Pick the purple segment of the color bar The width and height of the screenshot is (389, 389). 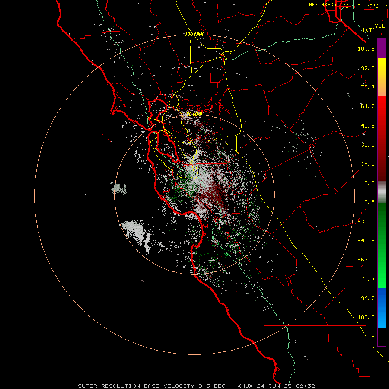pyautogui.click(x=382, y=48)
